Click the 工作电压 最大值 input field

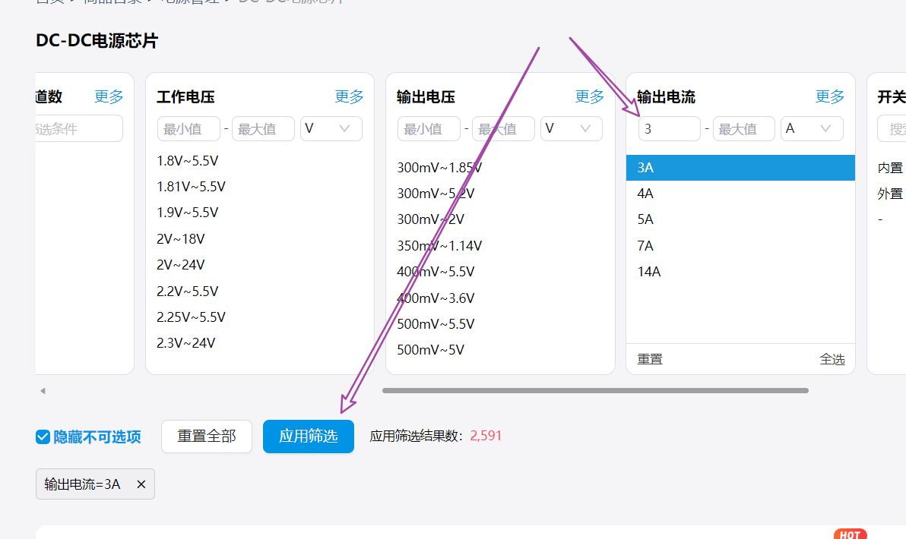(263, 129)
